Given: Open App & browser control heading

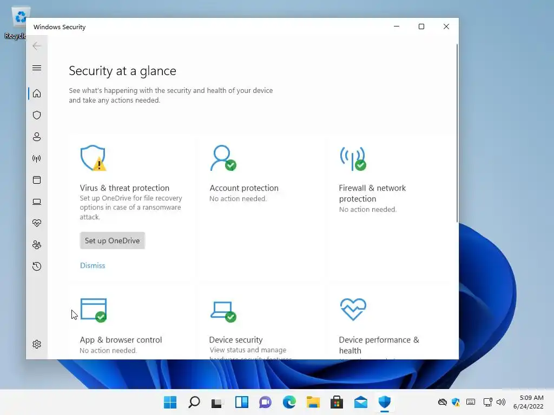Looking at the screenshot, I should point(121,340).
